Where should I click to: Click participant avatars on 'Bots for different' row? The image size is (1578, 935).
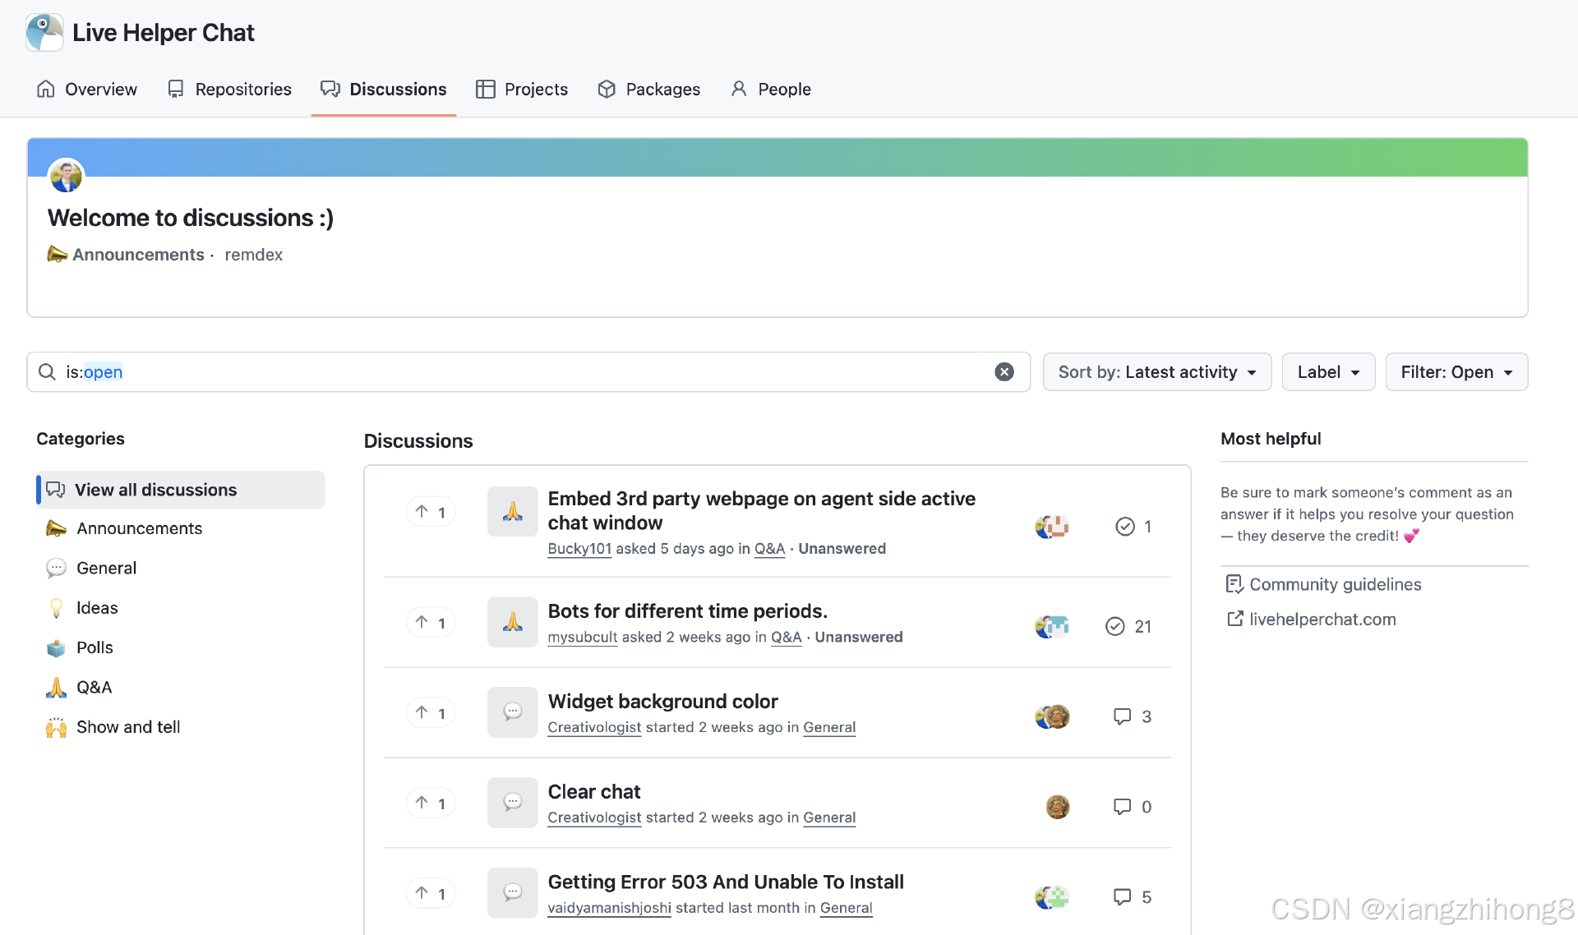coord(1052,627)
